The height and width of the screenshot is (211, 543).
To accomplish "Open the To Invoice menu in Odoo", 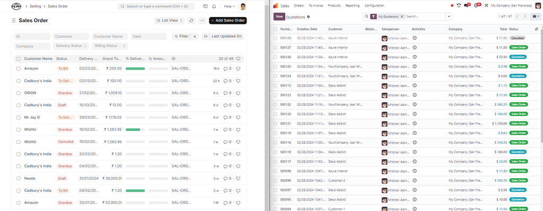I will [x=316, y=5].
